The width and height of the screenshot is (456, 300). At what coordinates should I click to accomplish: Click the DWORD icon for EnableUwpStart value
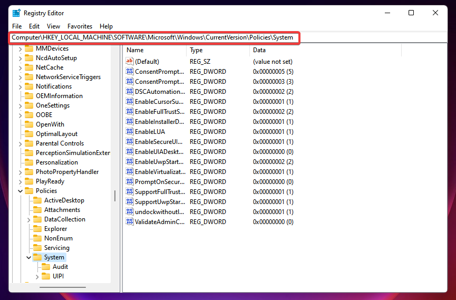point(129,161)
